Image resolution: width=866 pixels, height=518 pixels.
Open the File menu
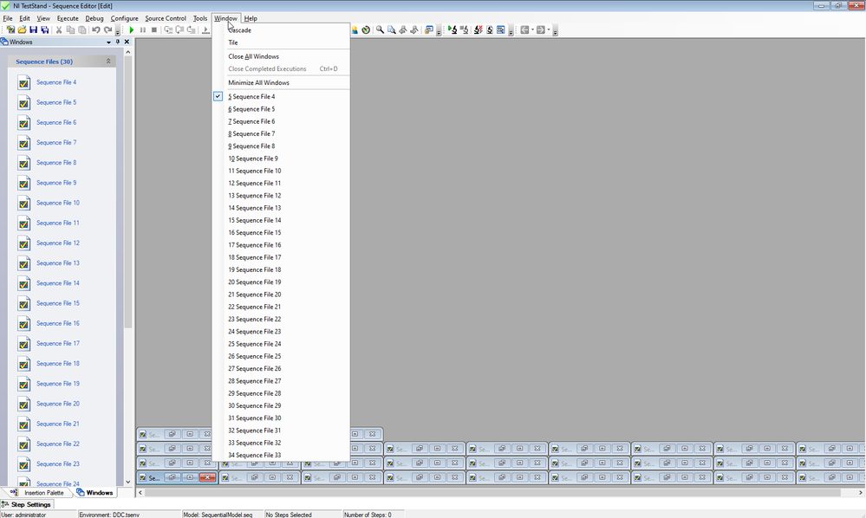(x=8, y=18)
